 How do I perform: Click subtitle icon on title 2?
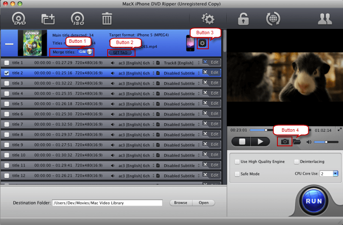pyautogui.click(x=158, y=73)
